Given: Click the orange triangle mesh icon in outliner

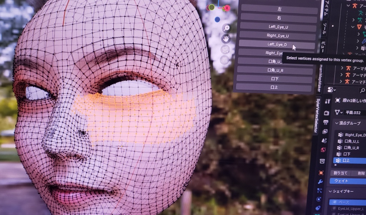Looking at the screenshot, I should (360, 27).
